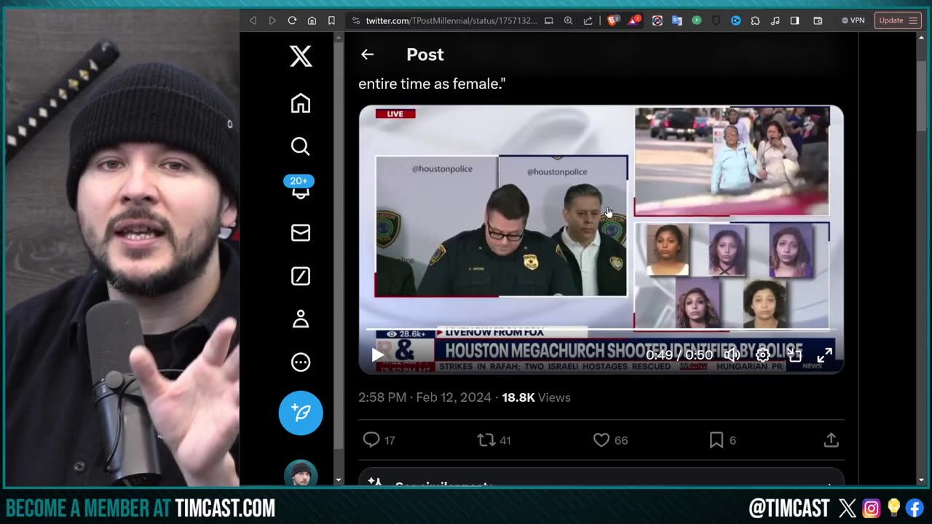Screen dimensions: 932x524
Task: Play the embedded video
Action: point(377,355)
